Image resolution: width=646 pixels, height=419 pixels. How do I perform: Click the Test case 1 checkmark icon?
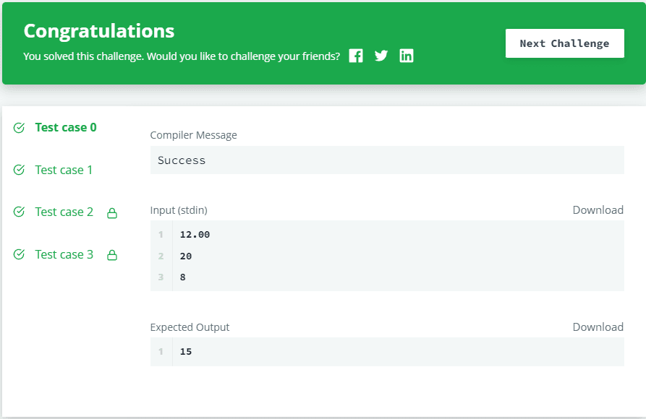[x=19, y=170]
